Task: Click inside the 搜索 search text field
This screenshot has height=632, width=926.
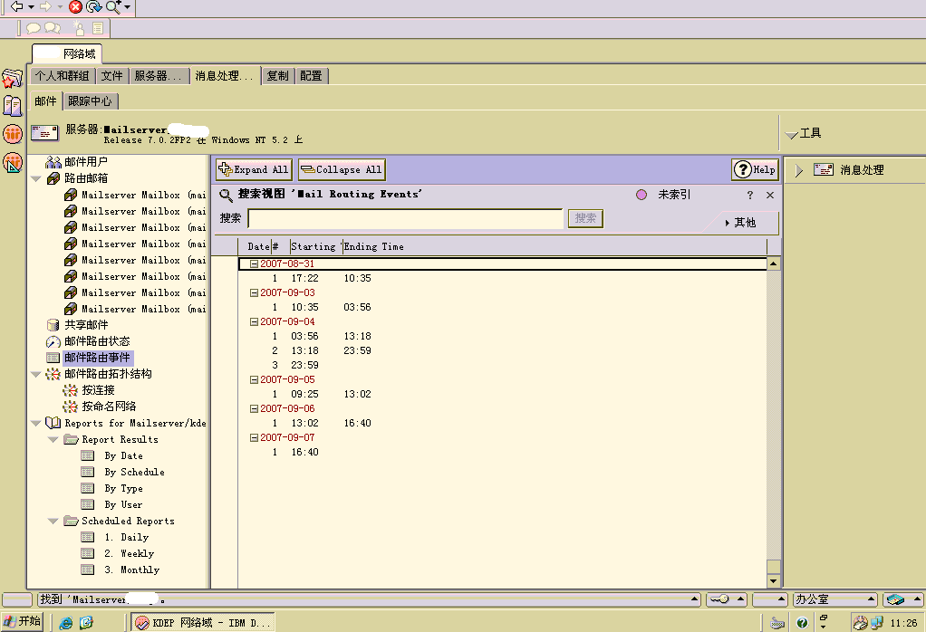Action: click(x=405, y=218)
